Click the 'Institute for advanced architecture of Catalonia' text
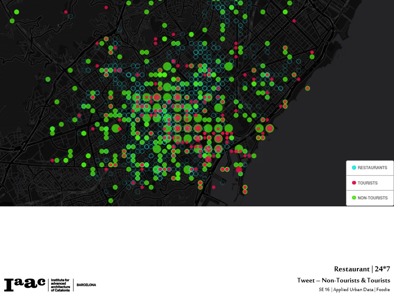This screenshot has width=394, height=296. (x=60, y=284)
